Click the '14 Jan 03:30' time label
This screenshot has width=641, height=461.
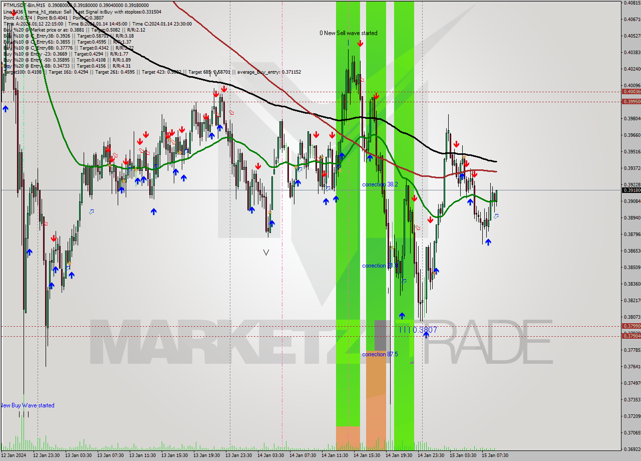click(270, 455)
